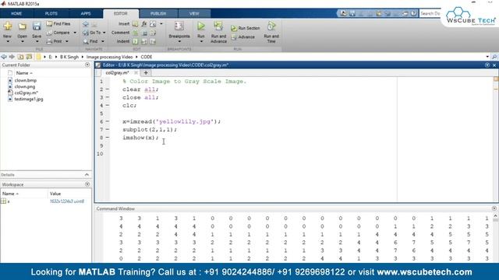Open Current Folder panel actions menu
Screen dimensions: 499x280
[87, 65]
